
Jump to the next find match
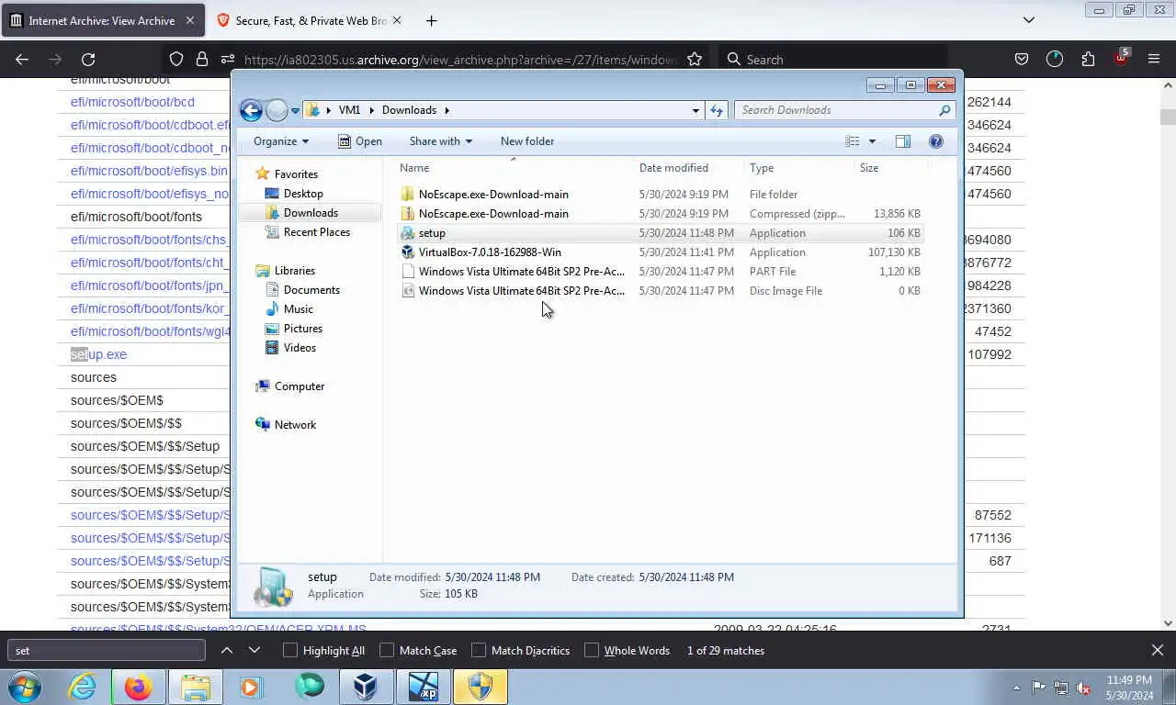point(254,651)
